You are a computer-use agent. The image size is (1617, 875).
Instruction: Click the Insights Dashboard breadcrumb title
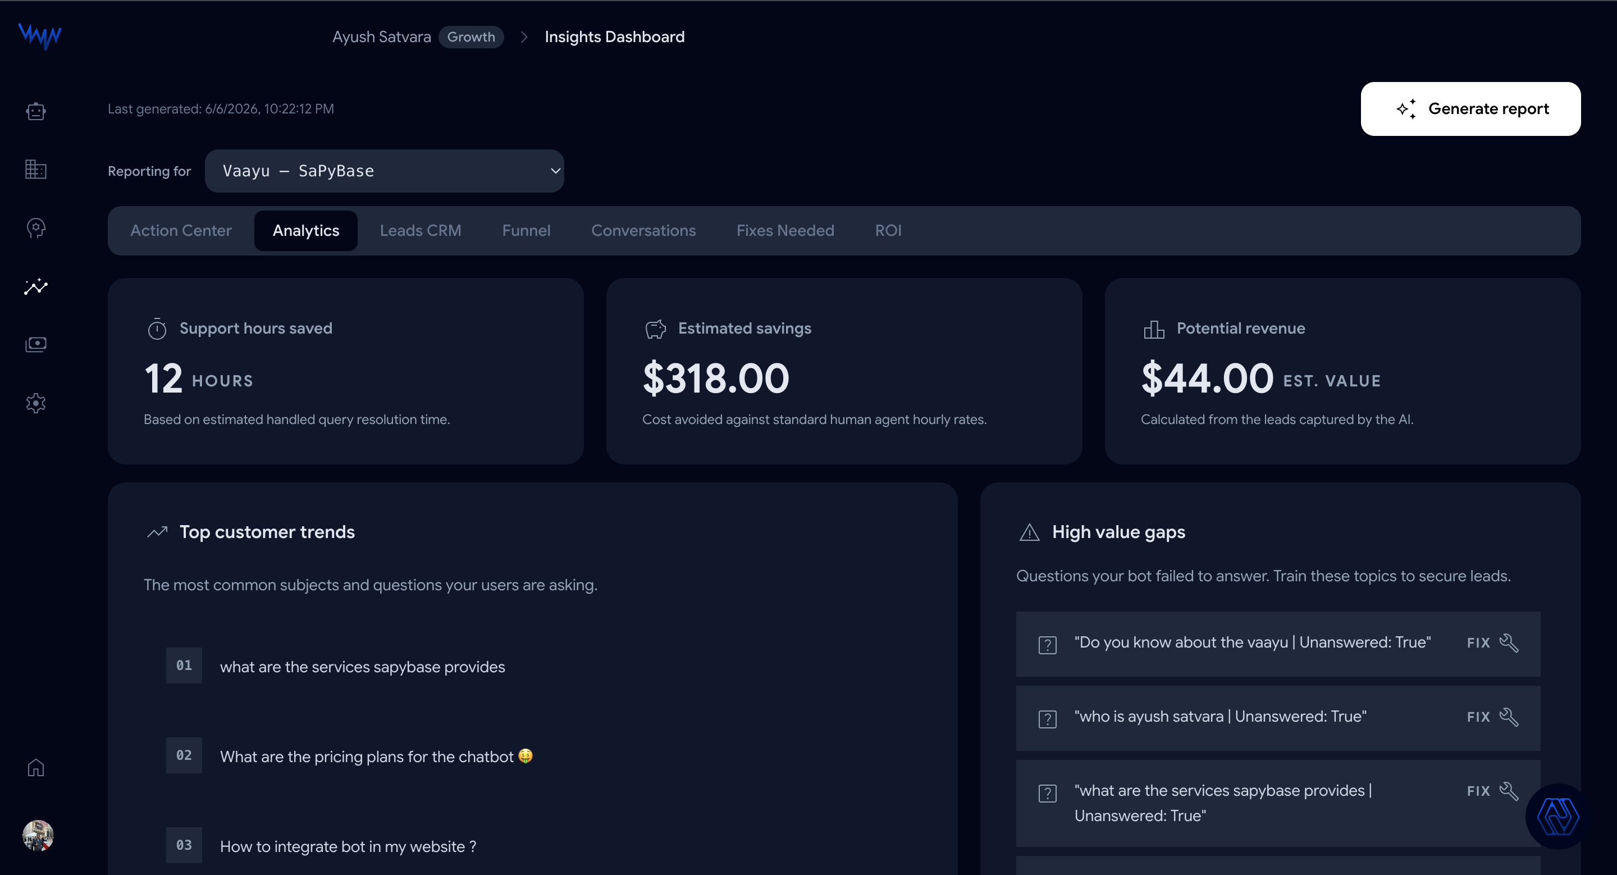tap(615, 37)
